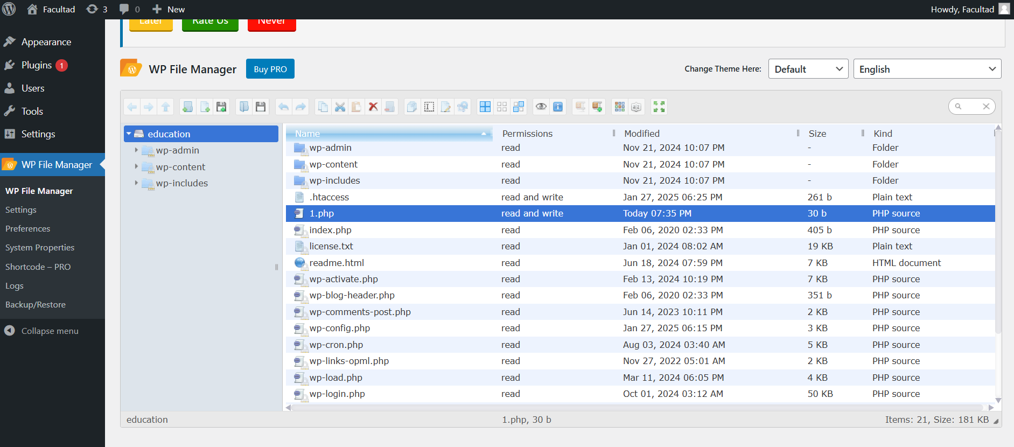Preview the selected file with the eye icon
The image size is (1014, 447).
click(x=541, y=107)
